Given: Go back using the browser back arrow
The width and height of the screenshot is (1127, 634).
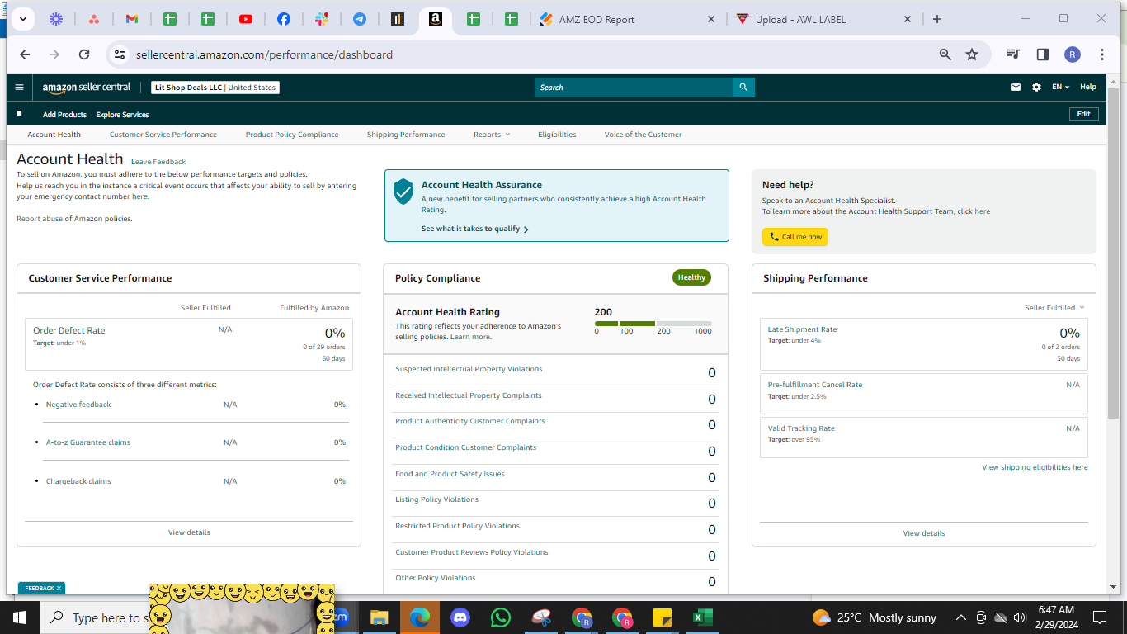Looking at the screenshot, I should coord(25,54).
